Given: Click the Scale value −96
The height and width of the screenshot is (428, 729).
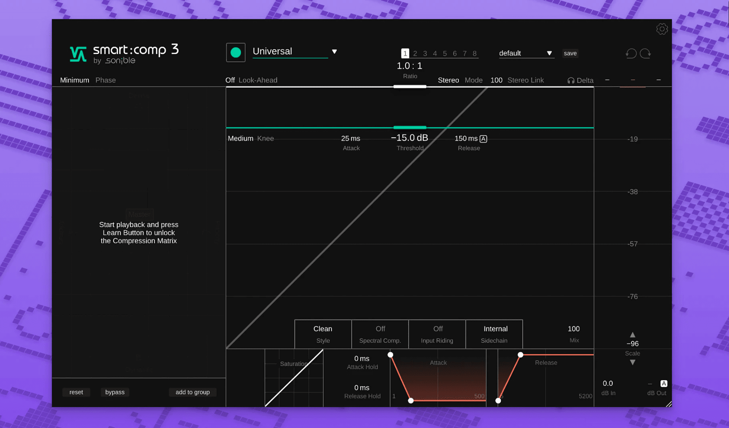Looking at the screenshot, I should coord(633,344).
